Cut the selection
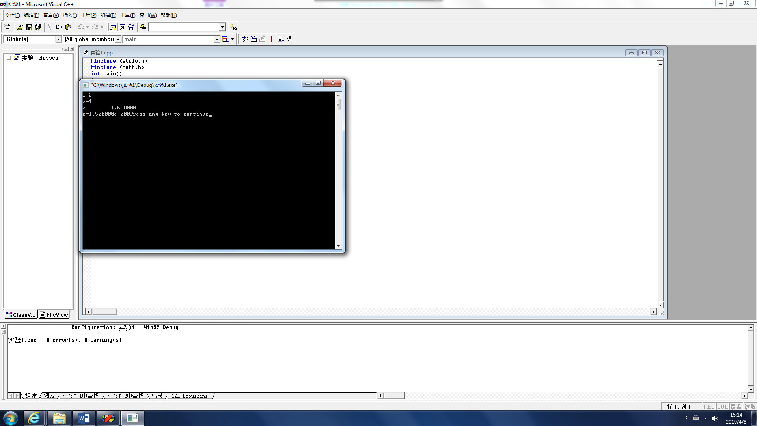757x426 pixels. pyautogui.click(x=50, y=27)
